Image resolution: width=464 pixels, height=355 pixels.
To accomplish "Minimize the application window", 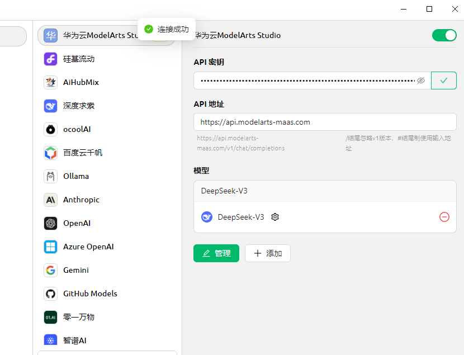I will (x=404, y=9).
